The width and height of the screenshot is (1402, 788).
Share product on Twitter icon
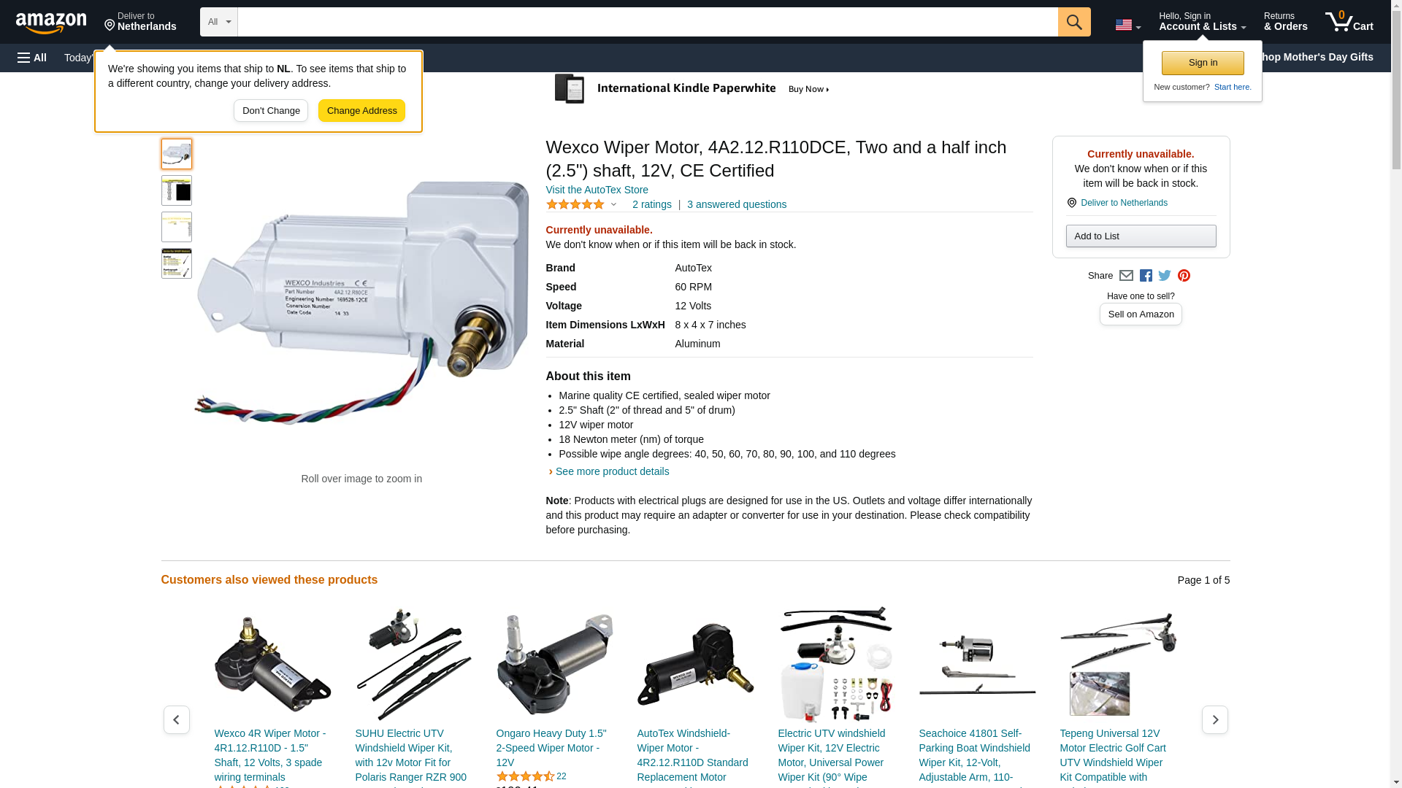pyautogui.click(x=1165, y=276)
